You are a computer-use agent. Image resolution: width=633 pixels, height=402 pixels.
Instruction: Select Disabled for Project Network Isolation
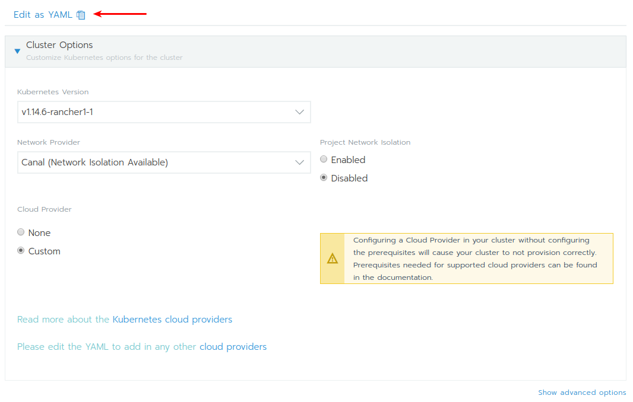pyautogui.click(x=324, y=178)
